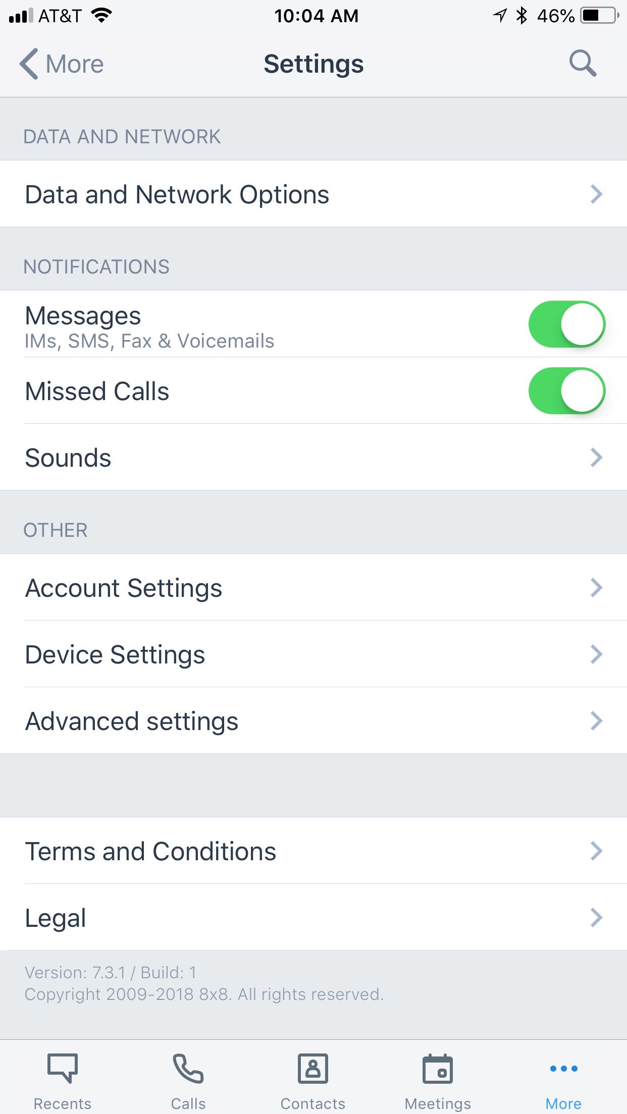Open the Sounds row chevron
This screenshot has height=1114, width=627.
point(597,457)
